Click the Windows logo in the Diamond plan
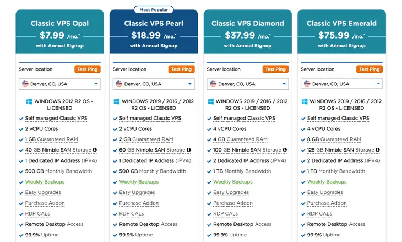The width and height of the screenshot is (402, 242). coord(210,102)
